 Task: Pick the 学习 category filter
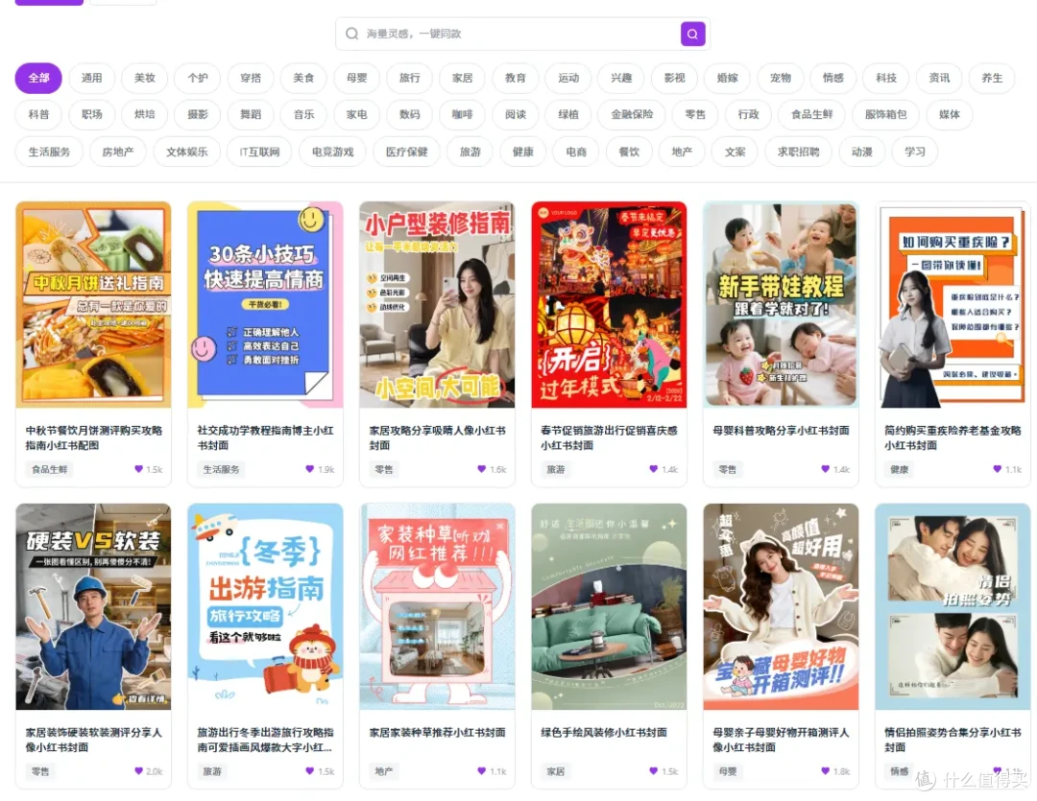[915, 152]
